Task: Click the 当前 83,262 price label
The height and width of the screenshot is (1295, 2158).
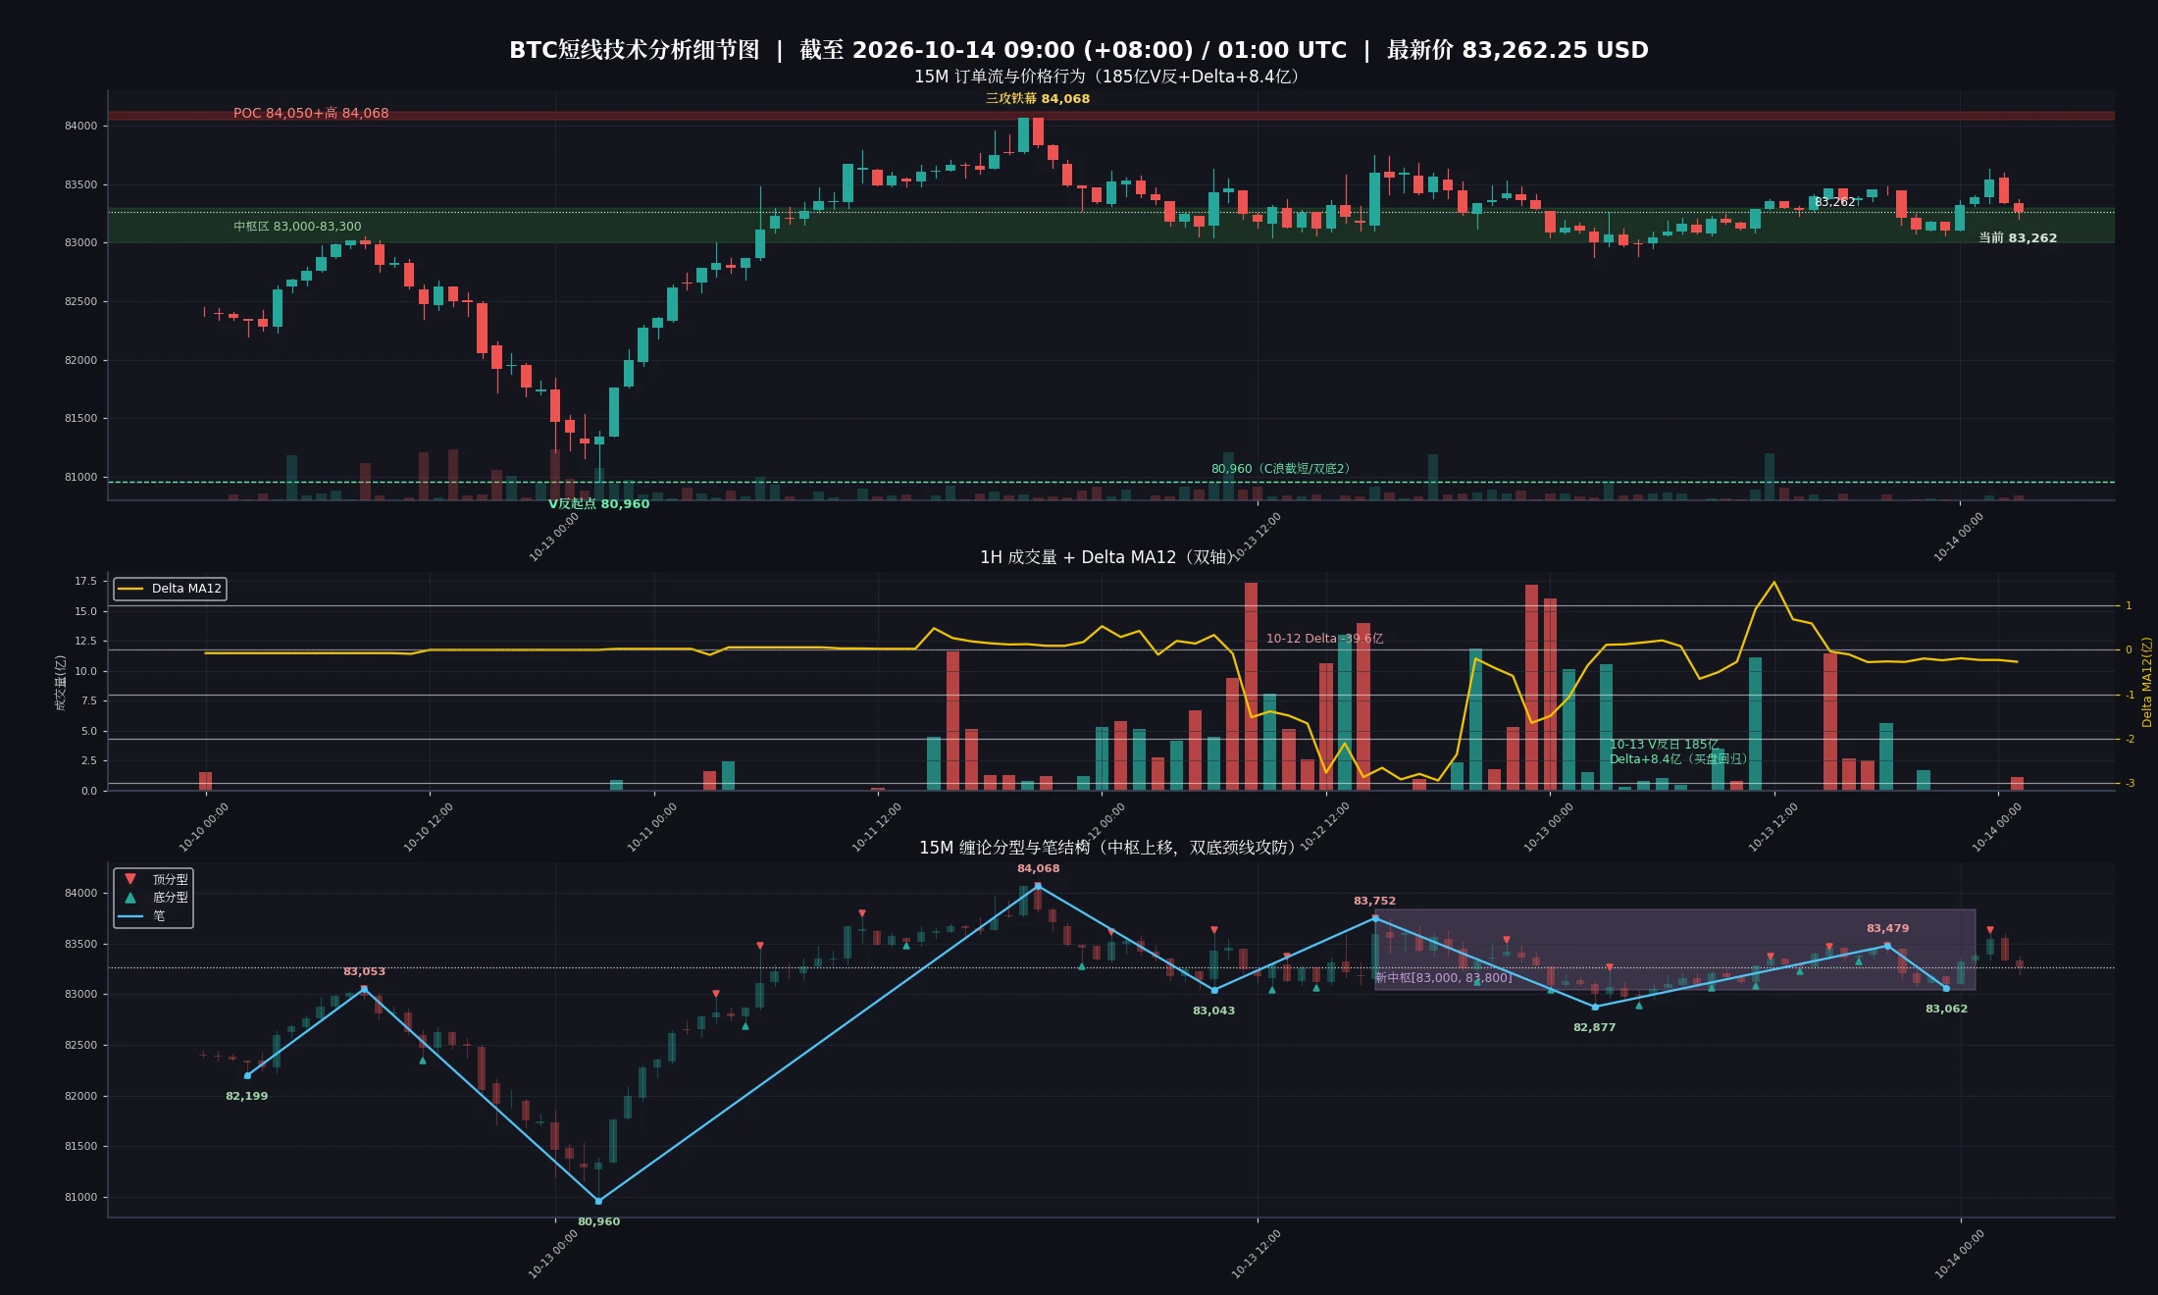Action: click(2018, 238)
